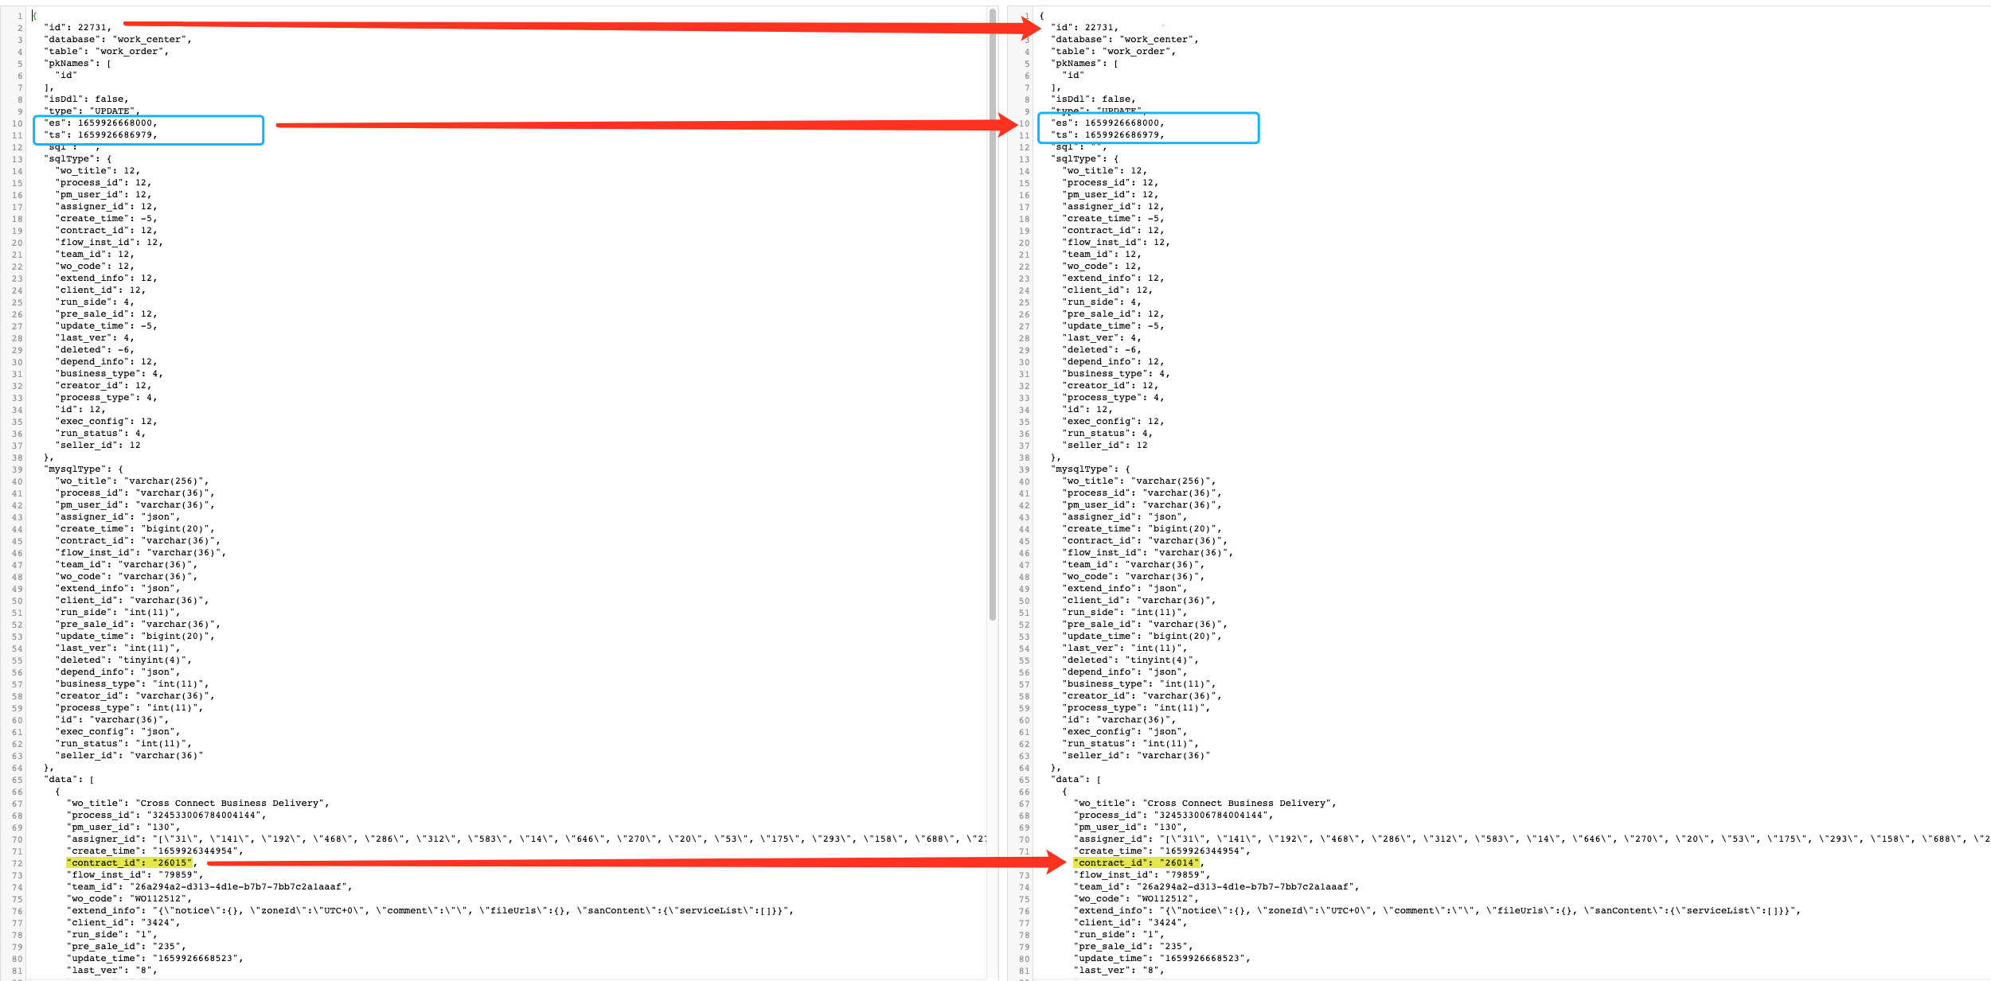Viewport: 1991px width, 981px height.
Task: Select the highlighted "contract_id": "26015" value in left panel
Action: [127, 862]
